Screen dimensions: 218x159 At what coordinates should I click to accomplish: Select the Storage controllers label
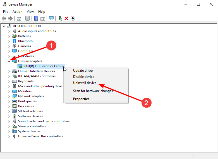tap(32, 126)
